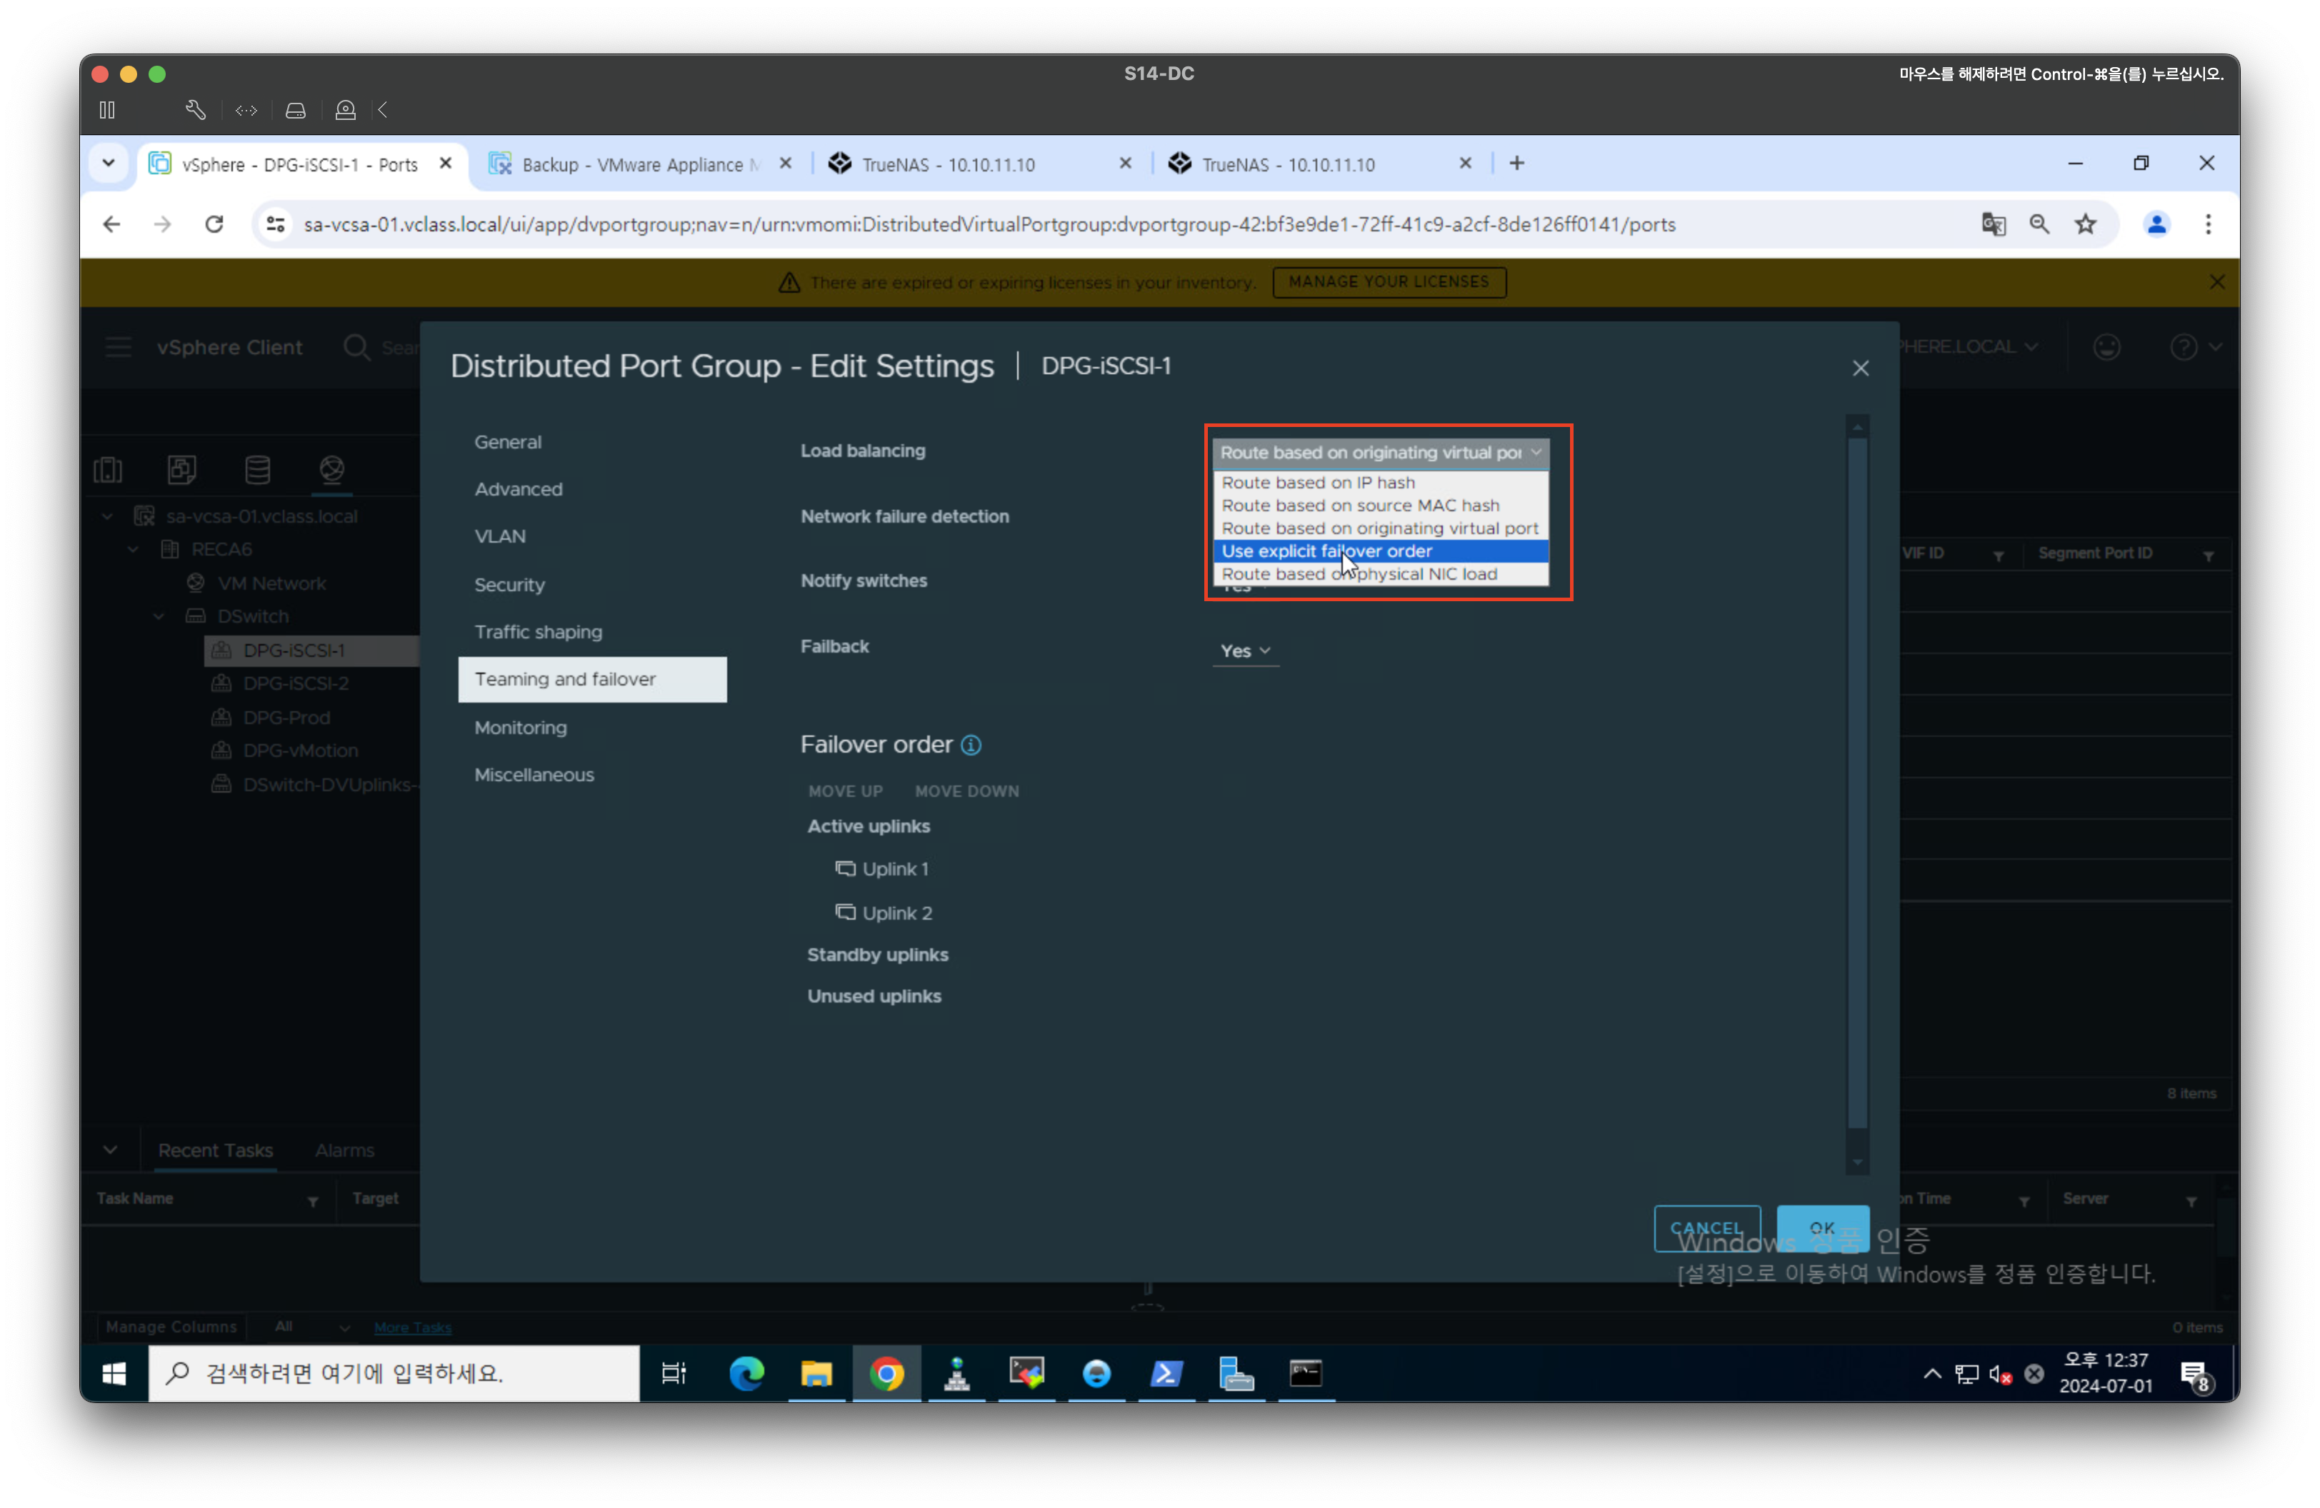Close the Edit Settings dialog

coord(1860,368)
